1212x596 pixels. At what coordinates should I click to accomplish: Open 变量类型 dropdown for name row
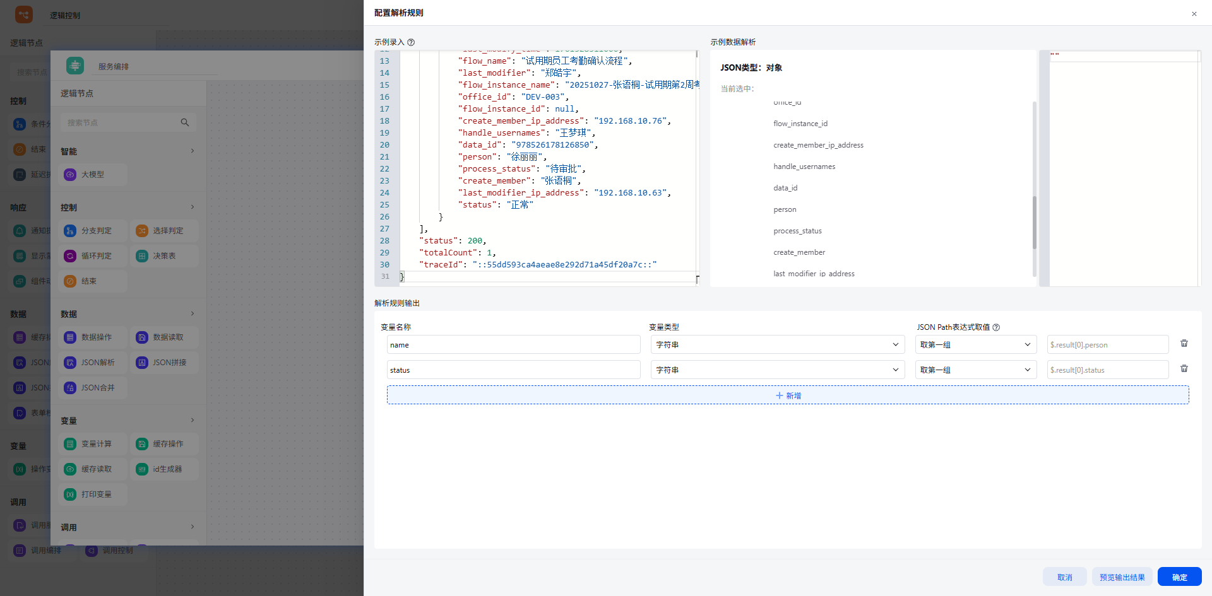(776, 344)
